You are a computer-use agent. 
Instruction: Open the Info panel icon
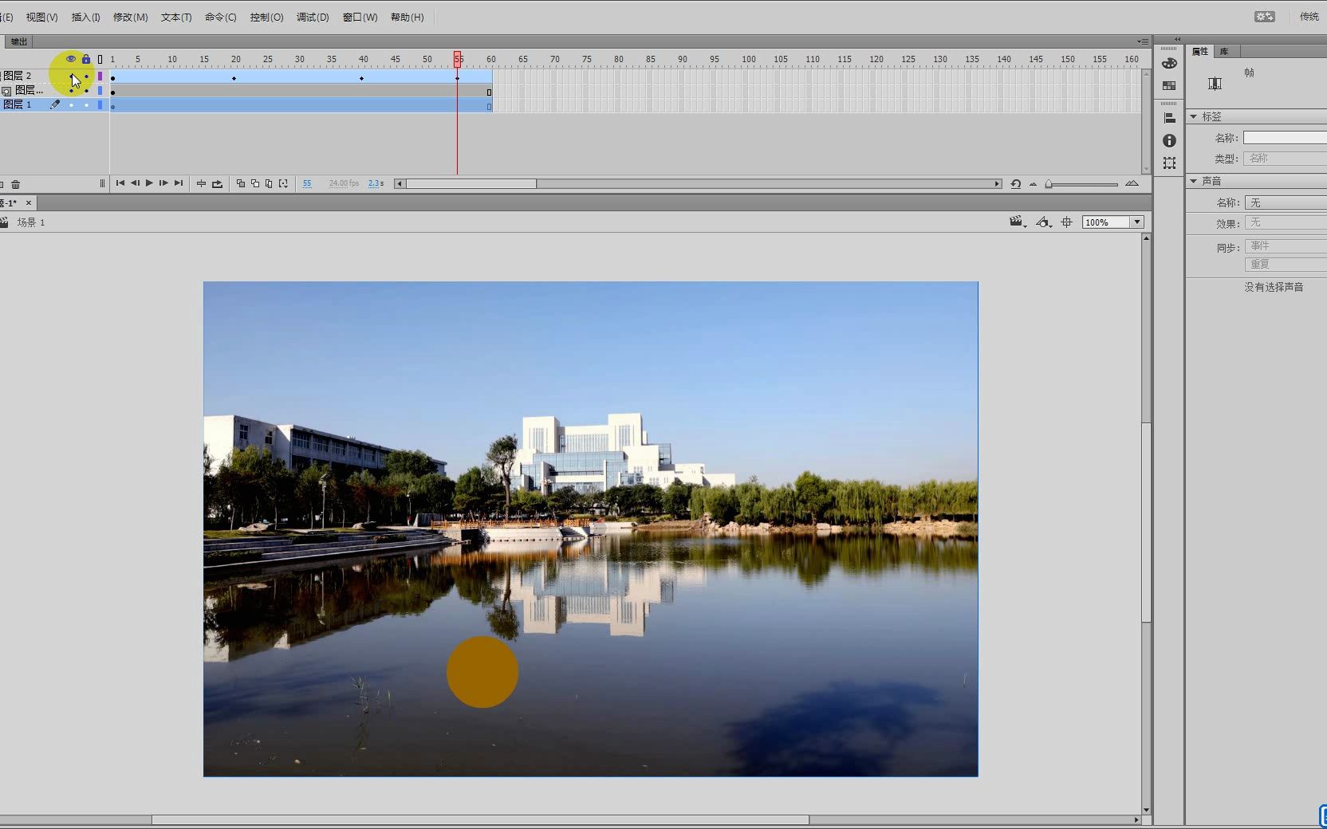click(1169, 140)
